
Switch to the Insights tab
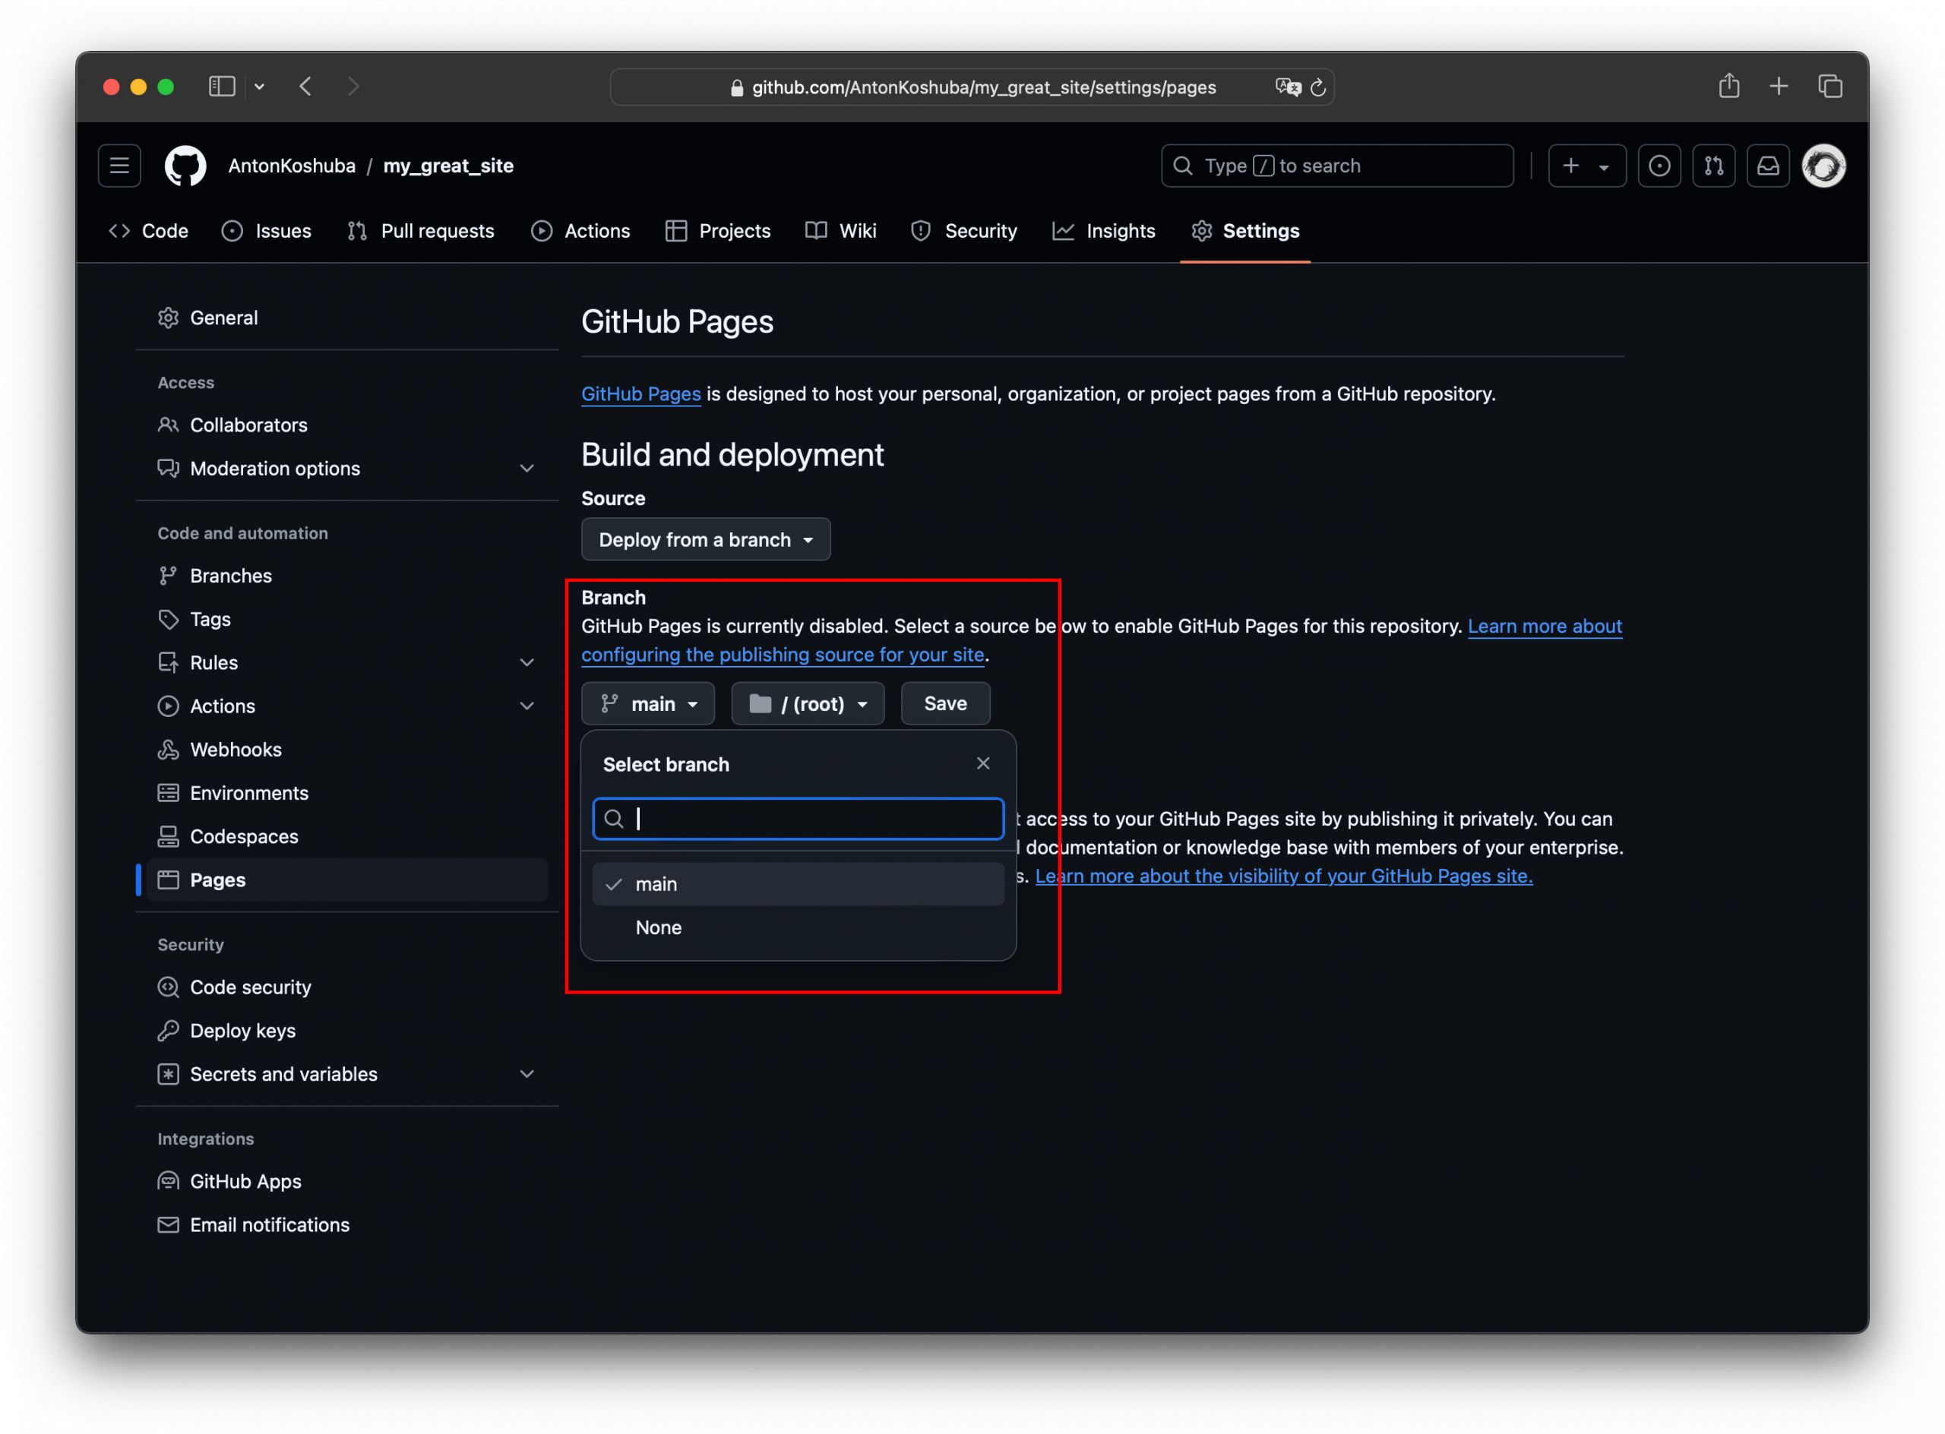(x=1104, y=231)
